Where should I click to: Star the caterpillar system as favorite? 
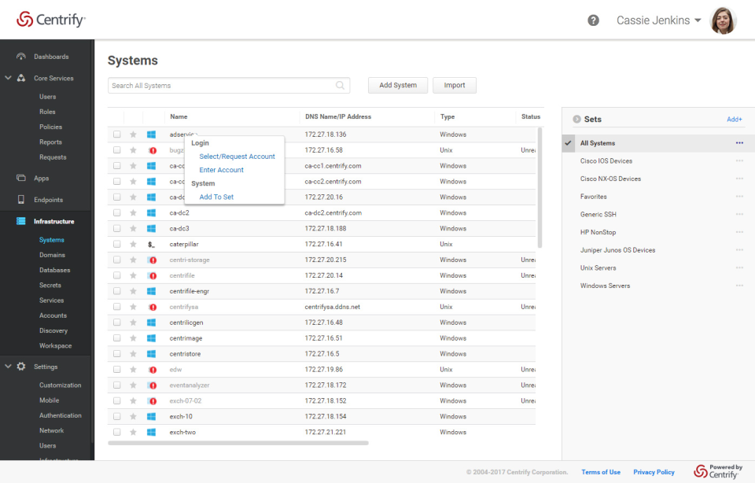click(x=134, y=244)
